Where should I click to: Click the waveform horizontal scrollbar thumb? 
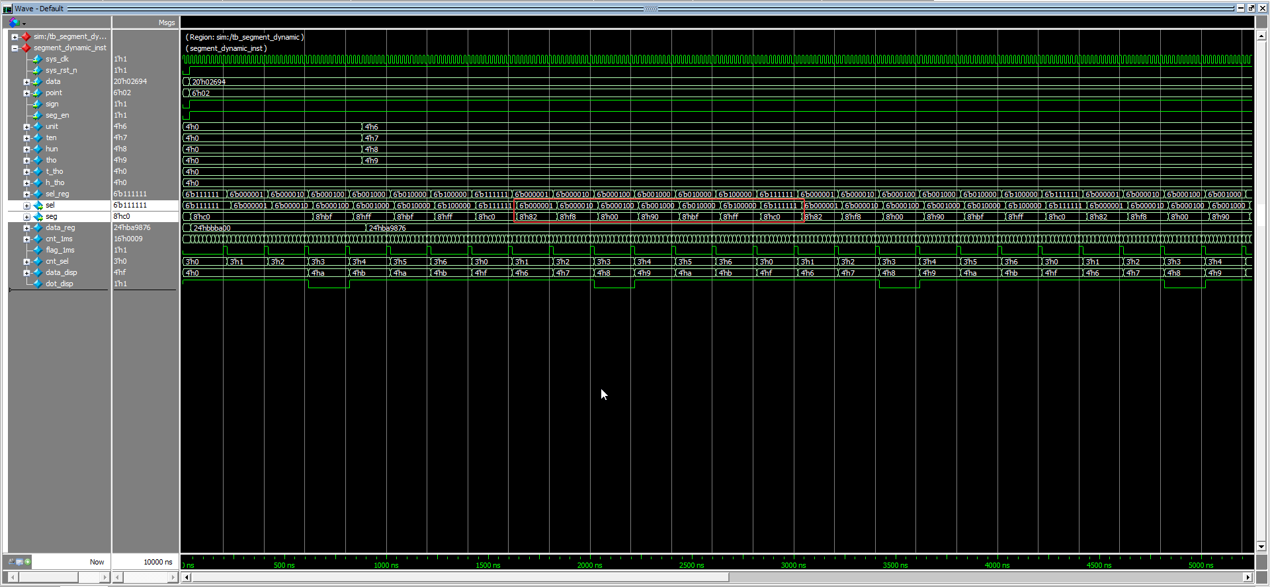tap(460, 577)
